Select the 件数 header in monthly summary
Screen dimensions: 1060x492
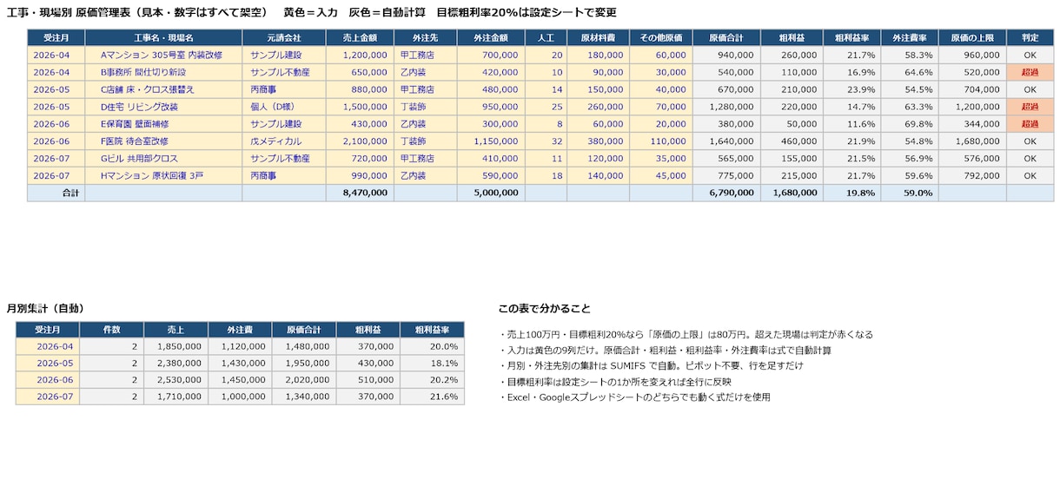pos(111,330)
